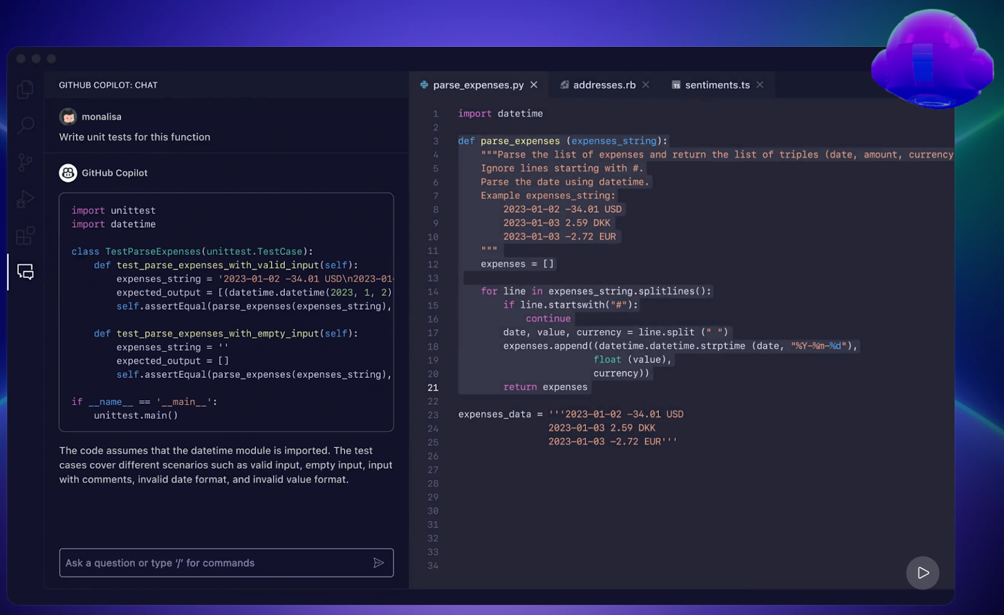This screenshot has width=1004, height=615.
Task: Click the round play button at bottom right
Action: pyautogui.click(x=922, y=572)
